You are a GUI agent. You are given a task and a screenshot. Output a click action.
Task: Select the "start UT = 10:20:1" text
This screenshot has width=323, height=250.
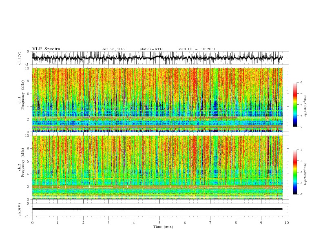pyautogui.click(x=197, y=49)
